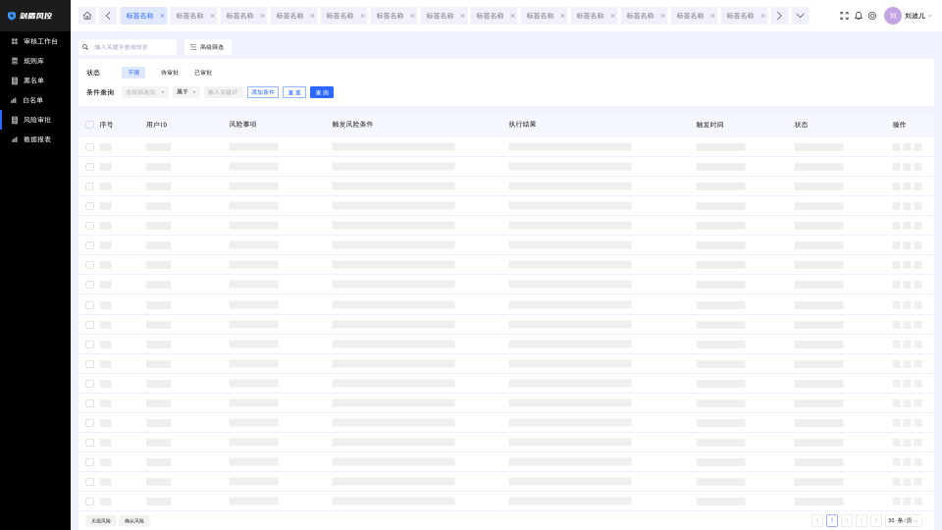Select 风险审批 in the sidebar
The height and width of the screenshot is (530, 942).
35,120
